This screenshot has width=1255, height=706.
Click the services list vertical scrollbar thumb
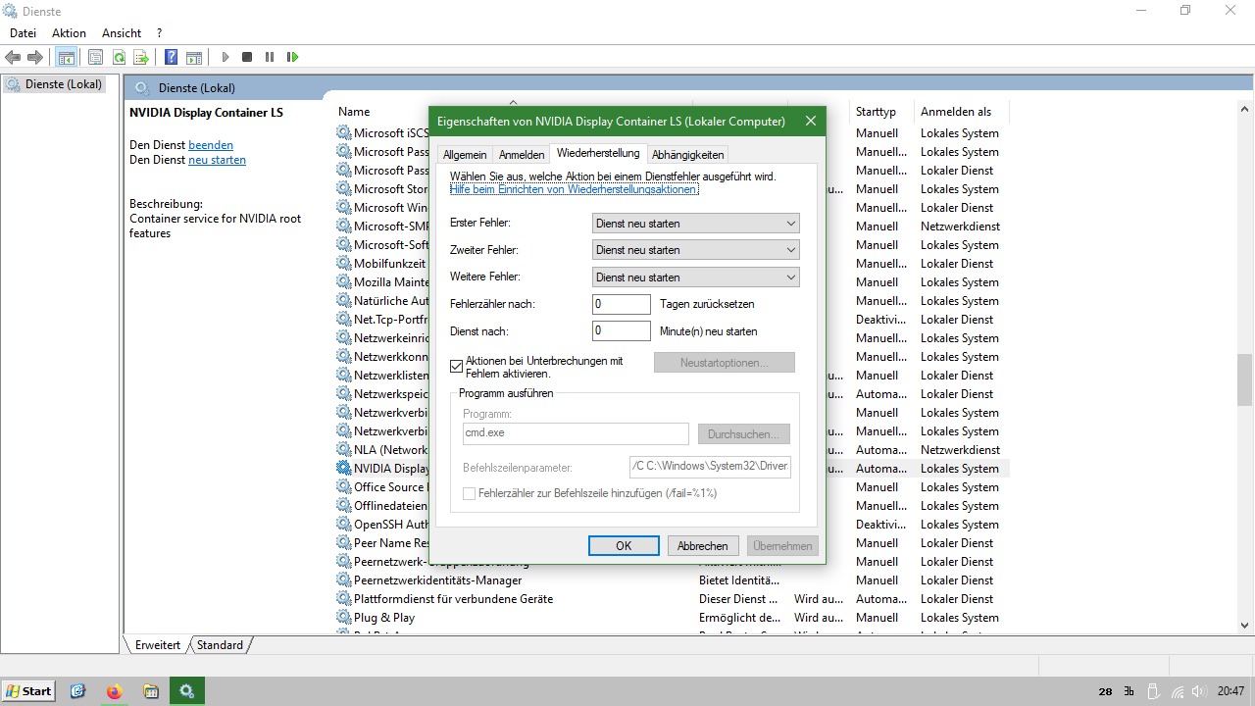point(1245,378)
